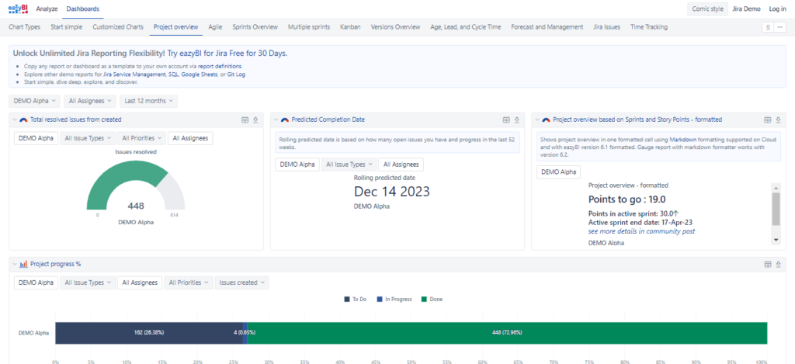Click All Assignees button in Total resolved issues
The height and width of the screenshot is (364, 795).
191,138
